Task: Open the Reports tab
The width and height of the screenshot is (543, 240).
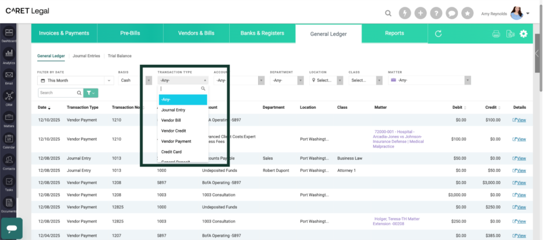Action: click(x=394, y=33)
